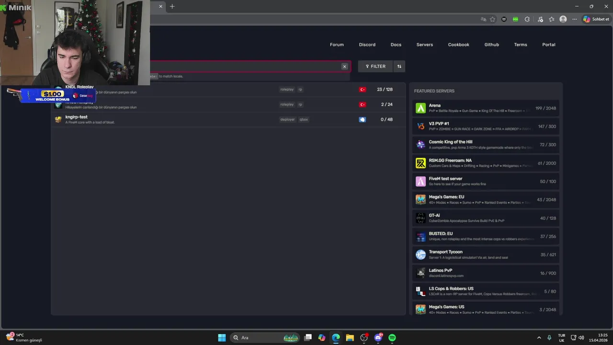The image size is (613, 345).
Task: Open Transport Tycoon featured server
Action: click(486, 255)
